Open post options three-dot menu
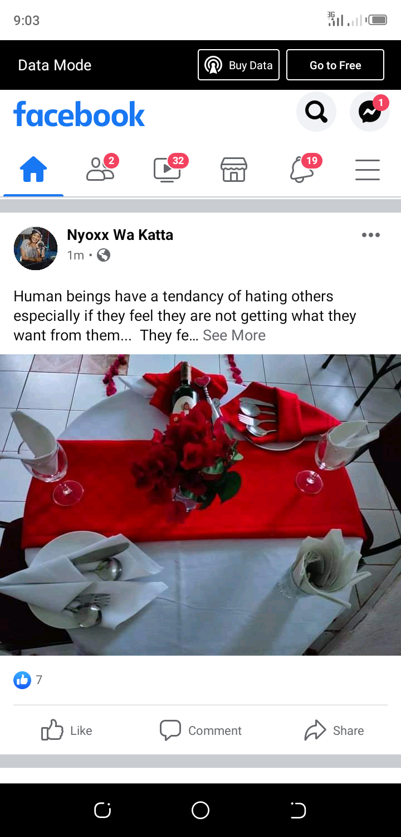 371,235
